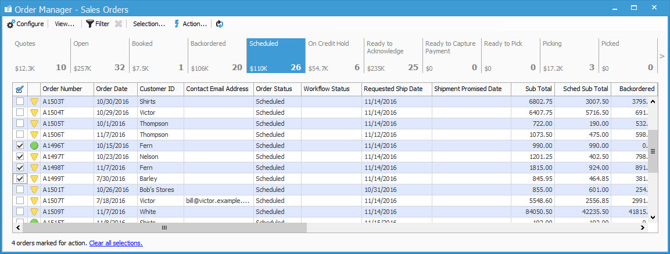The height and width of the screenshot is (254, 670).
Task: Click the scroll up arrow of grid
Action: click(653, 101)
